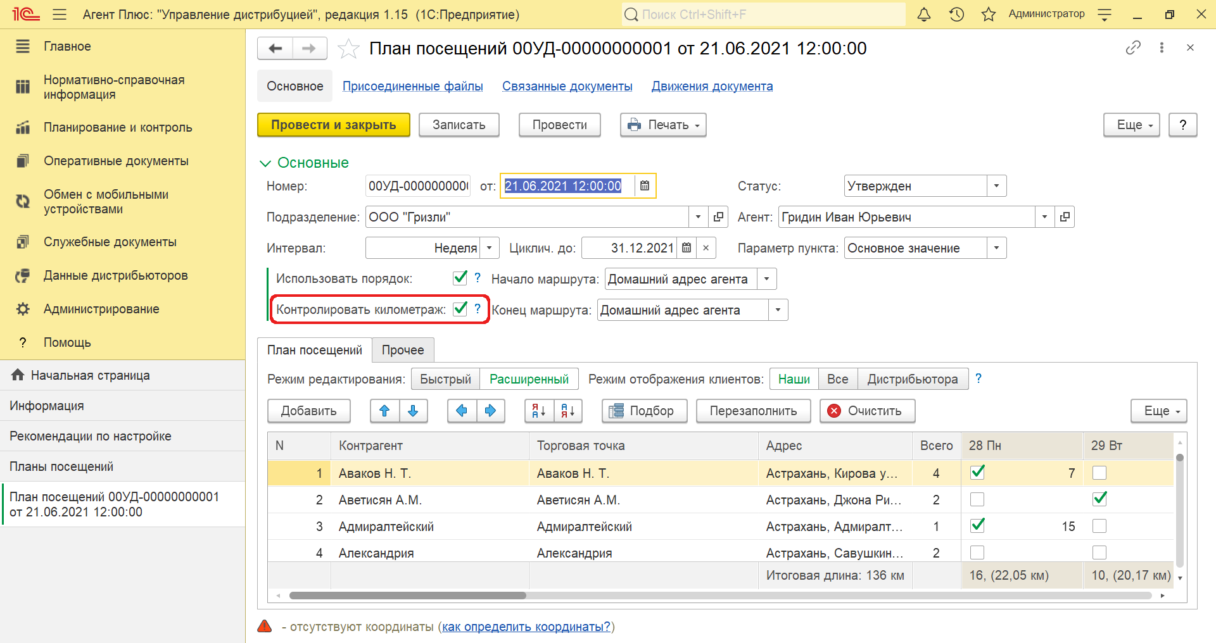Click the table's scroll-right arrow
The height and width of the screenshot is (643, 1216).
click(1163, 596)
